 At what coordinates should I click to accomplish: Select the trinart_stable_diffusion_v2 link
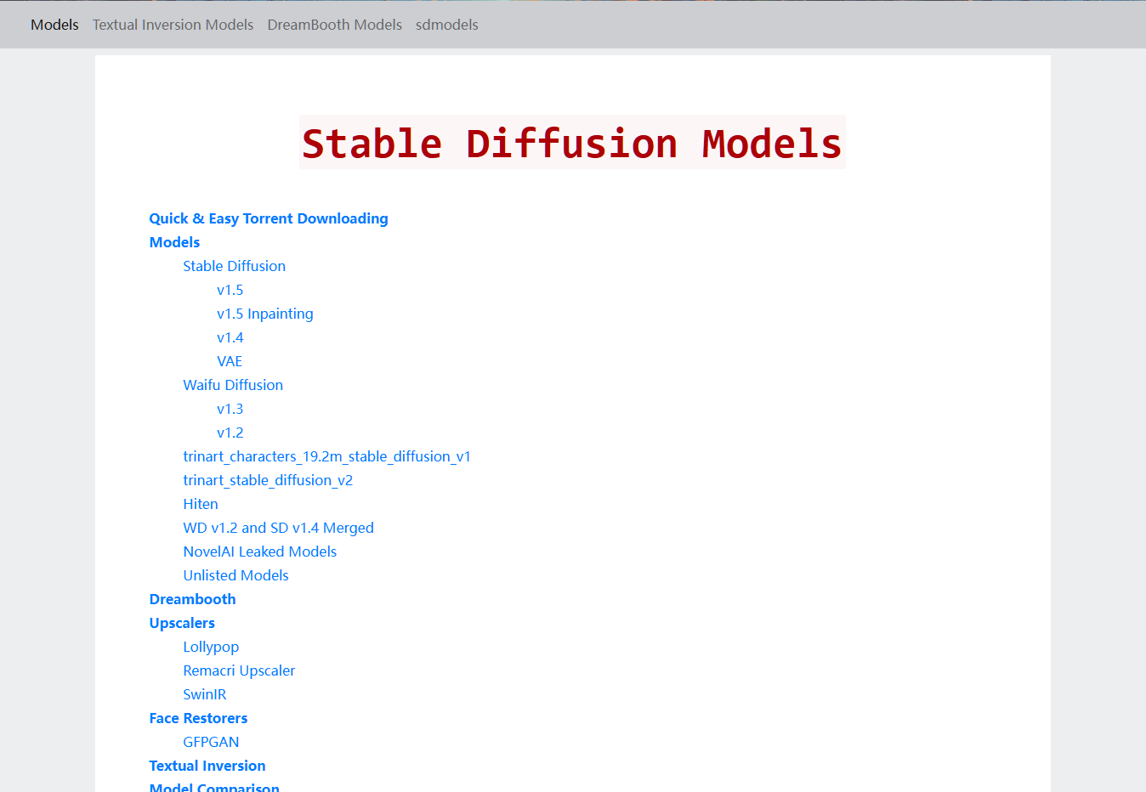click(268, 480)
